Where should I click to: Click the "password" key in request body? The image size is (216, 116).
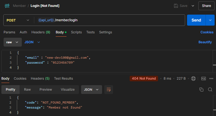pos(35,63)
